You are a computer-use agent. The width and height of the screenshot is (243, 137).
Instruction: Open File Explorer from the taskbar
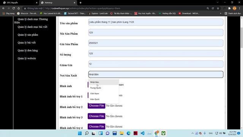tap(121, 133)
